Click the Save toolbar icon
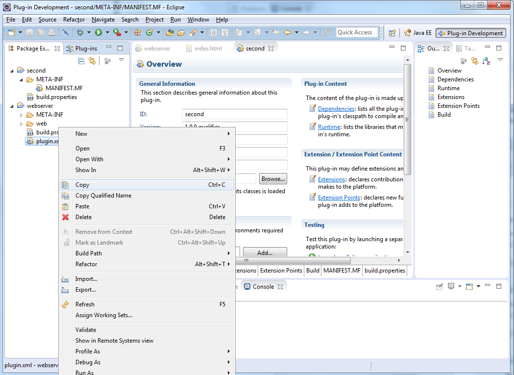 29,32
